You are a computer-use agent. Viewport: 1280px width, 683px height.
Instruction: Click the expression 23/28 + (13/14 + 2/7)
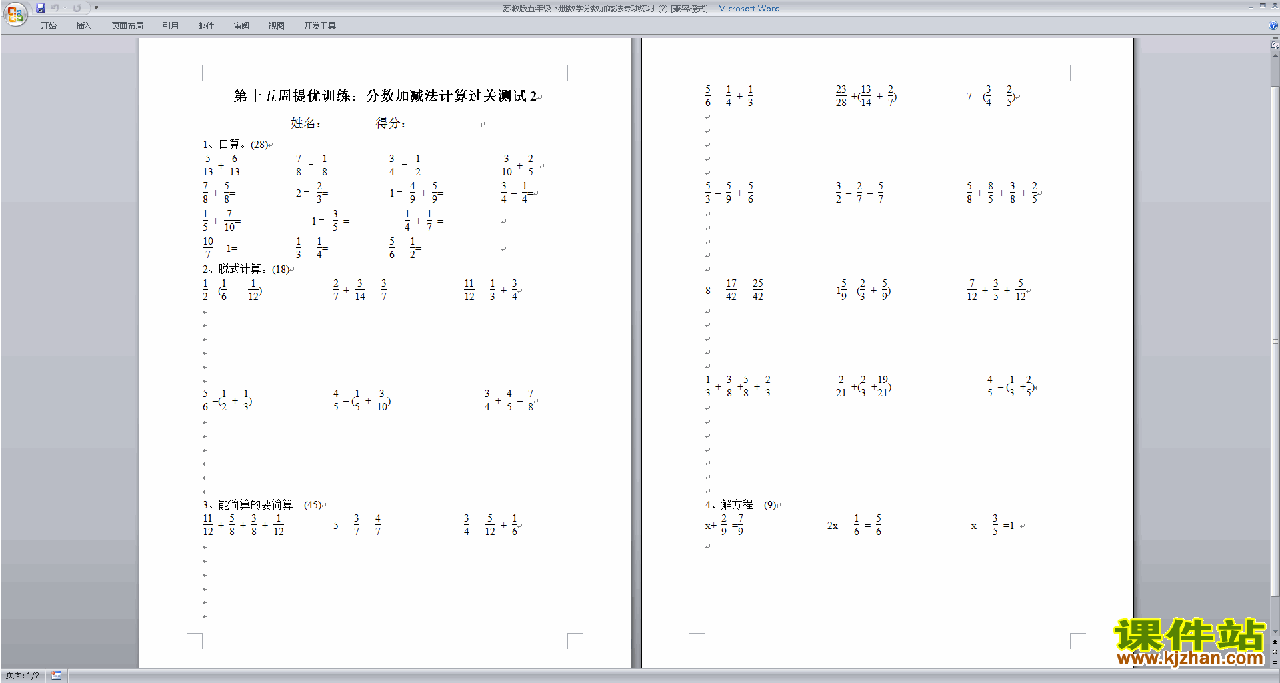(866, 96)
